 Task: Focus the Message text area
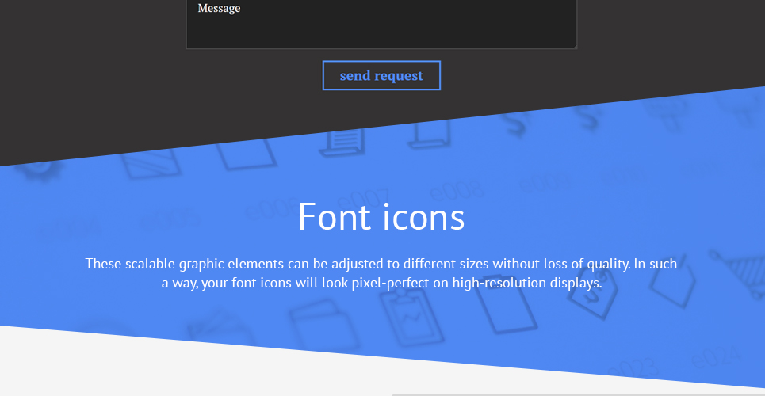pyautogui.click(x=381, y=24)
